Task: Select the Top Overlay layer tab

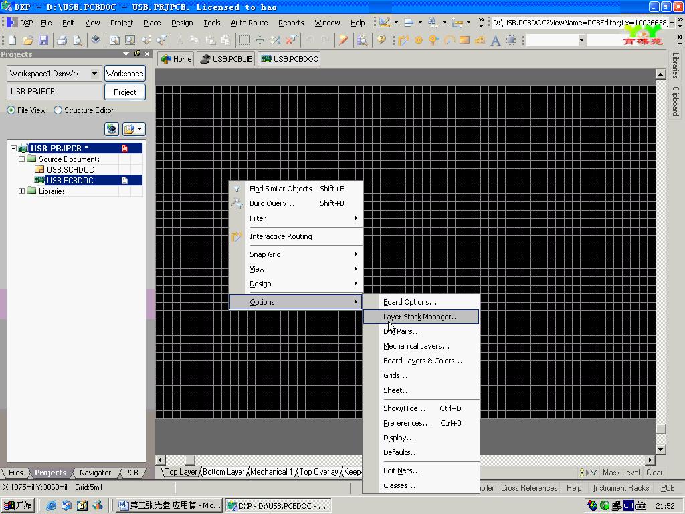Action: [x=318, y=472]
